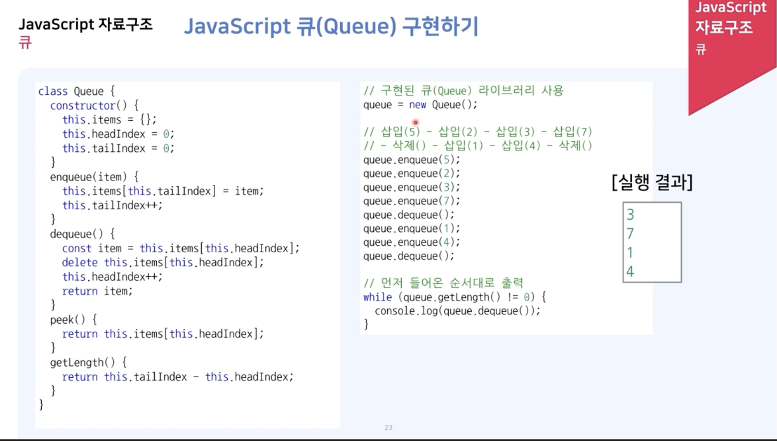
Task: Click the first 'queue.dequeue();' after enqueue(7)
Action: click(409, 215)
